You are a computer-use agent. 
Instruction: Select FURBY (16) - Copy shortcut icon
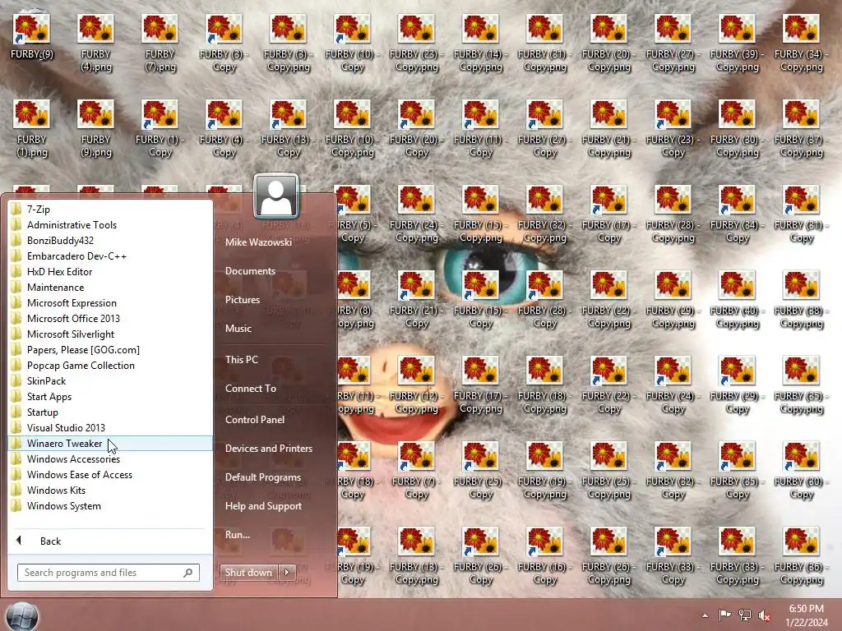[545, 555]
